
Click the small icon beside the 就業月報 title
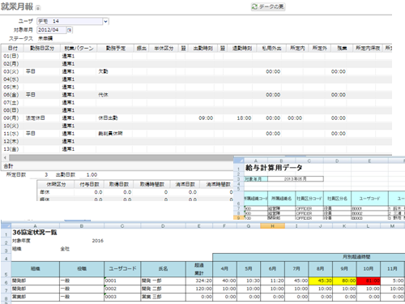(x=38, y=8)
